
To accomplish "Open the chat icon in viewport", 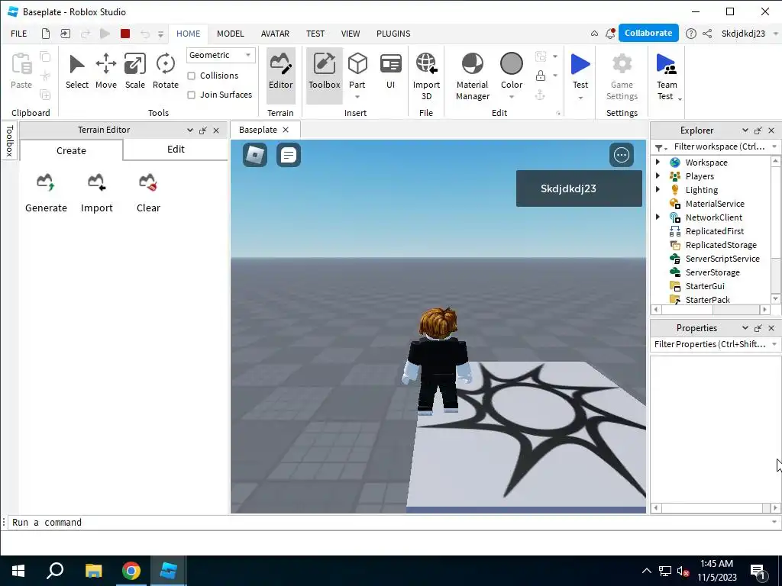I will click(x=288, y=155).
